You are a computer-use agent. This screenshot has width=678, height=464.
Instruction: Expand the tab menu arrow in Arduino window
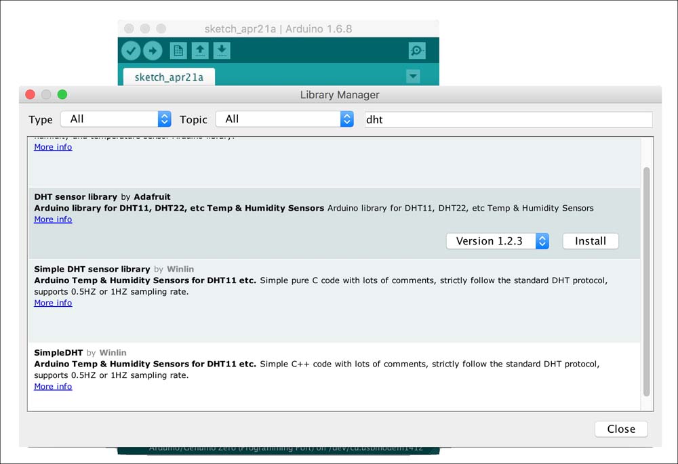click(x=414, y=77)
